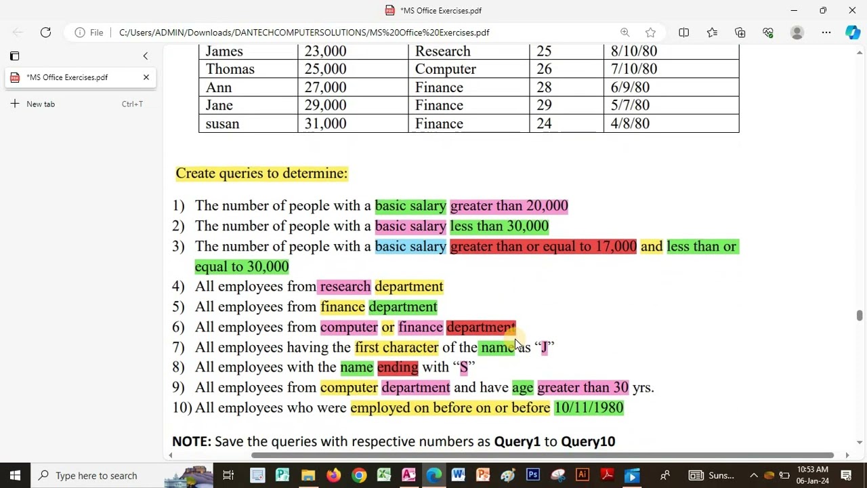Open Task View button
This screenshot has height=488, width=867.
click(x=228, y=475)
